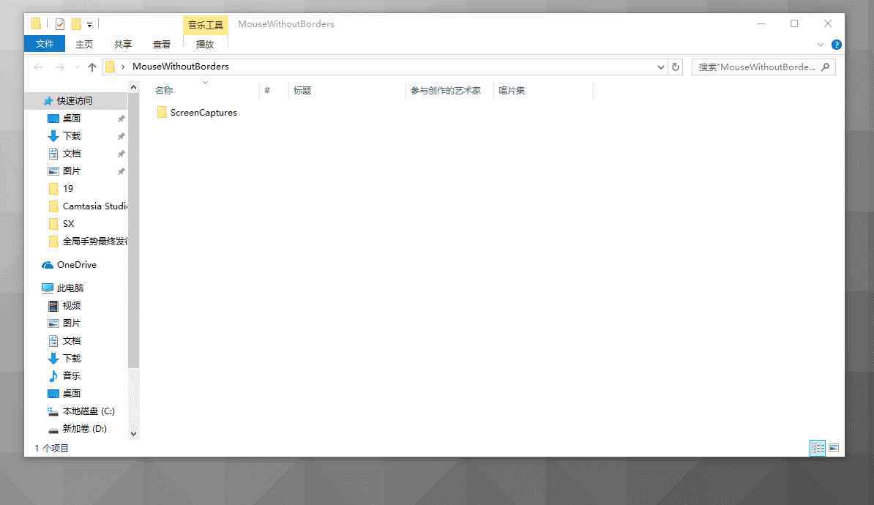Screen dimensions: 874x505
Task: Open the 19 folder in sidebar
Action: (x=68, y=188)
